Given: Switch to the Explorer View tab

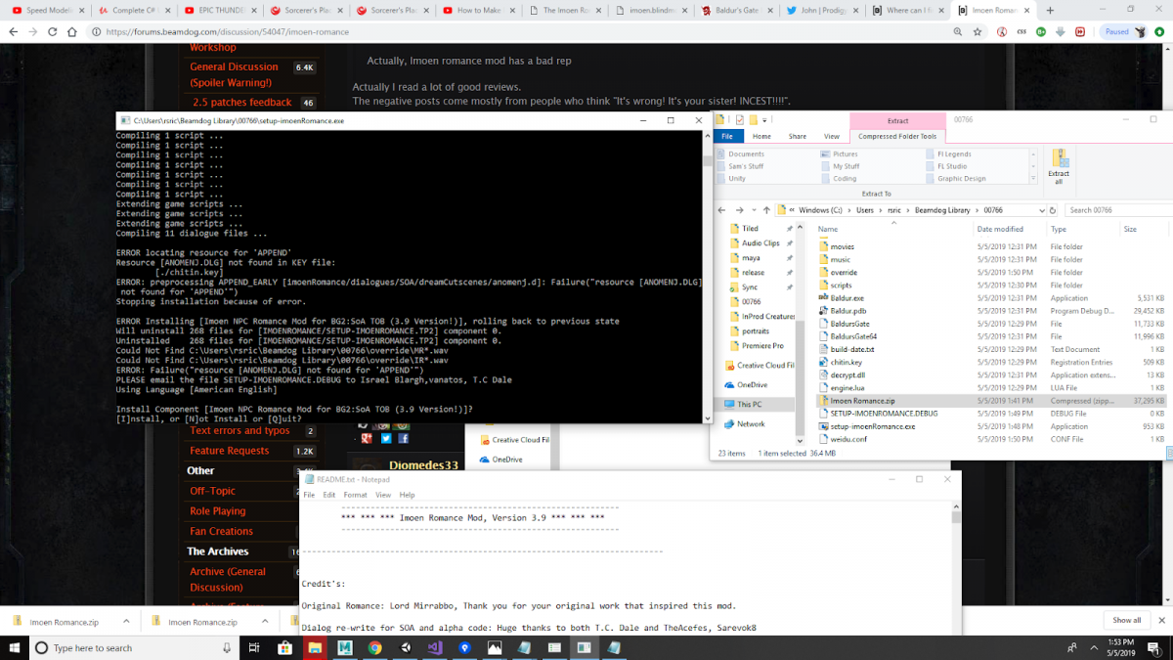Looking at the screenshot, I should 832,136.
